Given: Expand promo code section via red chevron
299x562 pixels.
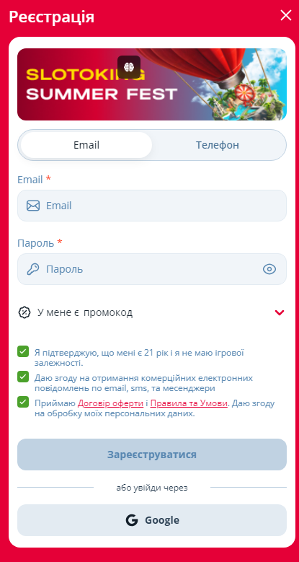Looking at the screenshot, I should [x=280, y=312].
